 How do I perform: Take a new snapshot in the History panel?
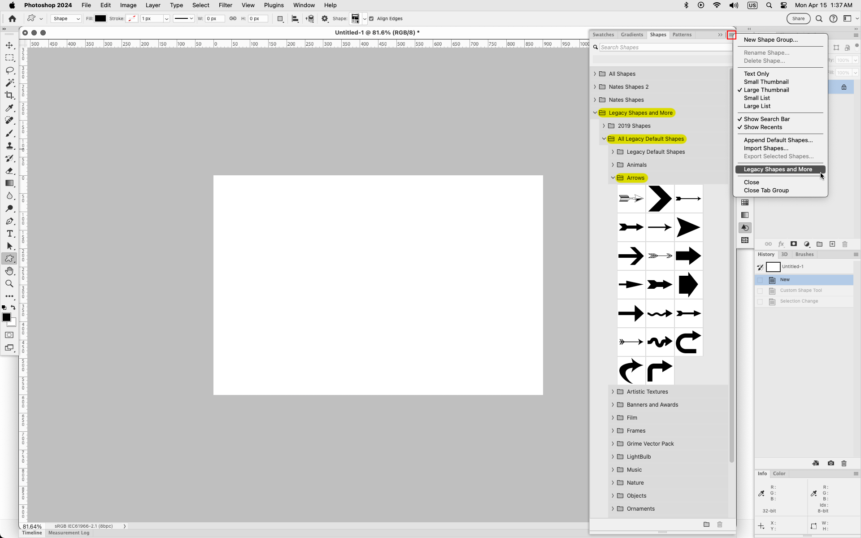[x=830, y=463]
